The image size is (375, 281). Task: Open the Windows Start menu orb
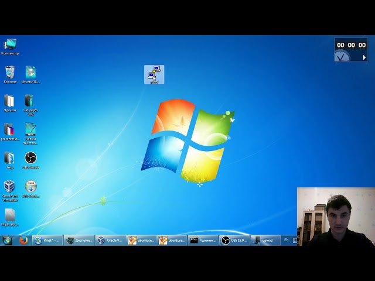pyautogui.click(x=7, y=240)
